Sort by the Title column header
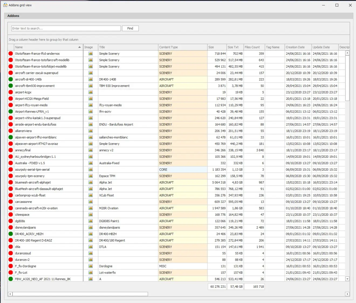Viewport: 356px width, 303px height. (128, 47)
